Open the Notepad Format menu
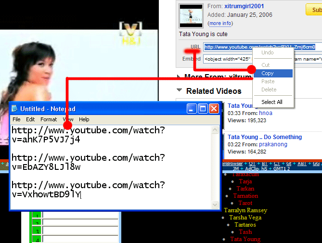The height and width of the screenshot is (243, 322). click(49, 119)
